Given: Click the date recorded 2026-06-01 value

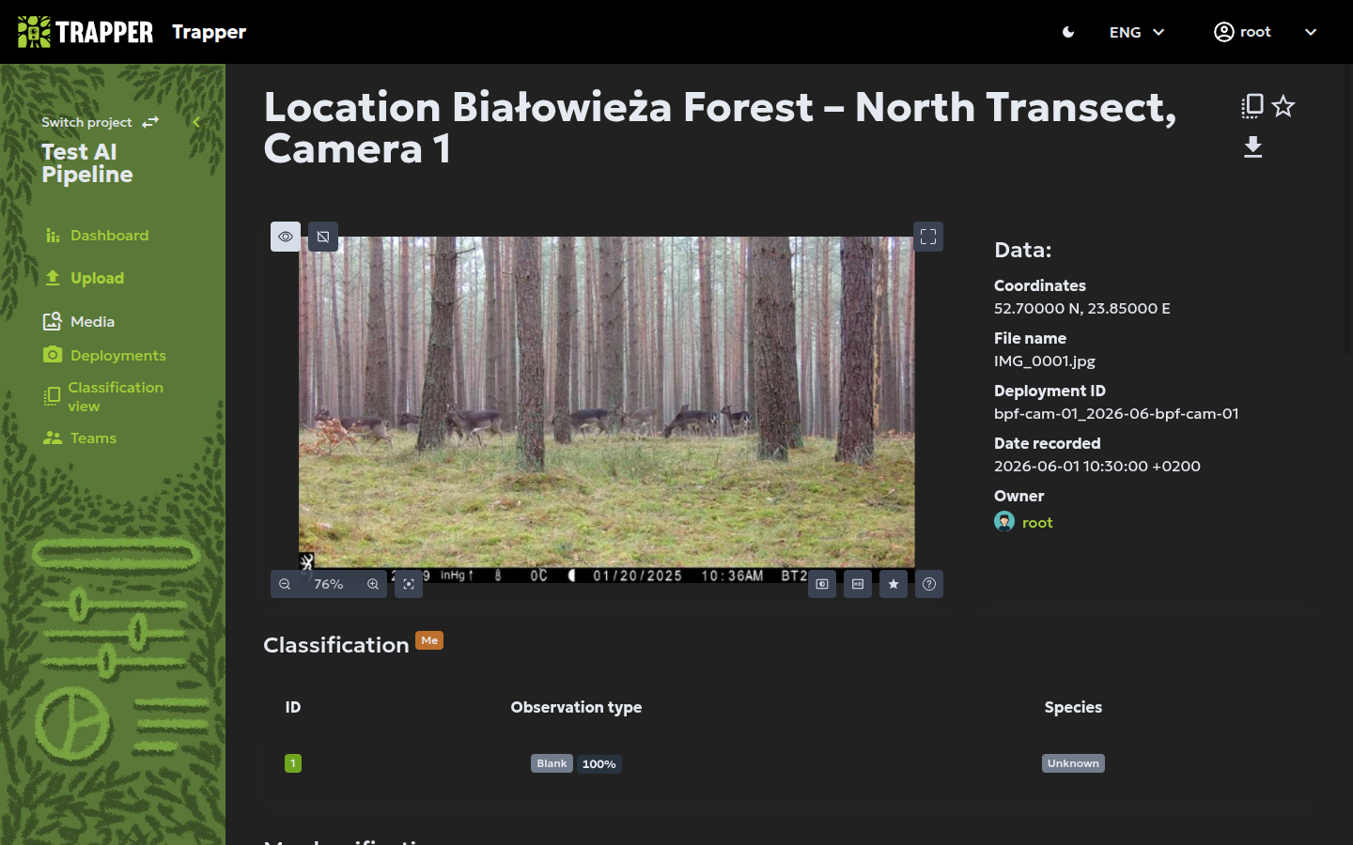Looking at the screenshot, I should point(1097,466).
